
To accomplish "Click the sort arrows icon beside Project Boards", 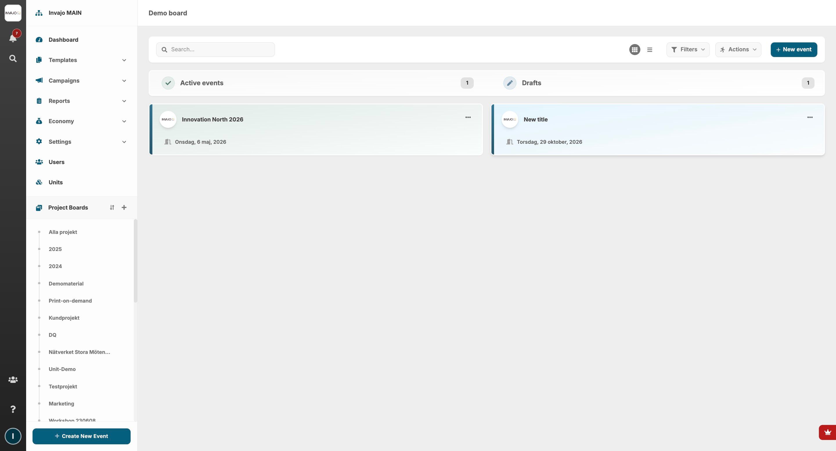I will 112,208.
